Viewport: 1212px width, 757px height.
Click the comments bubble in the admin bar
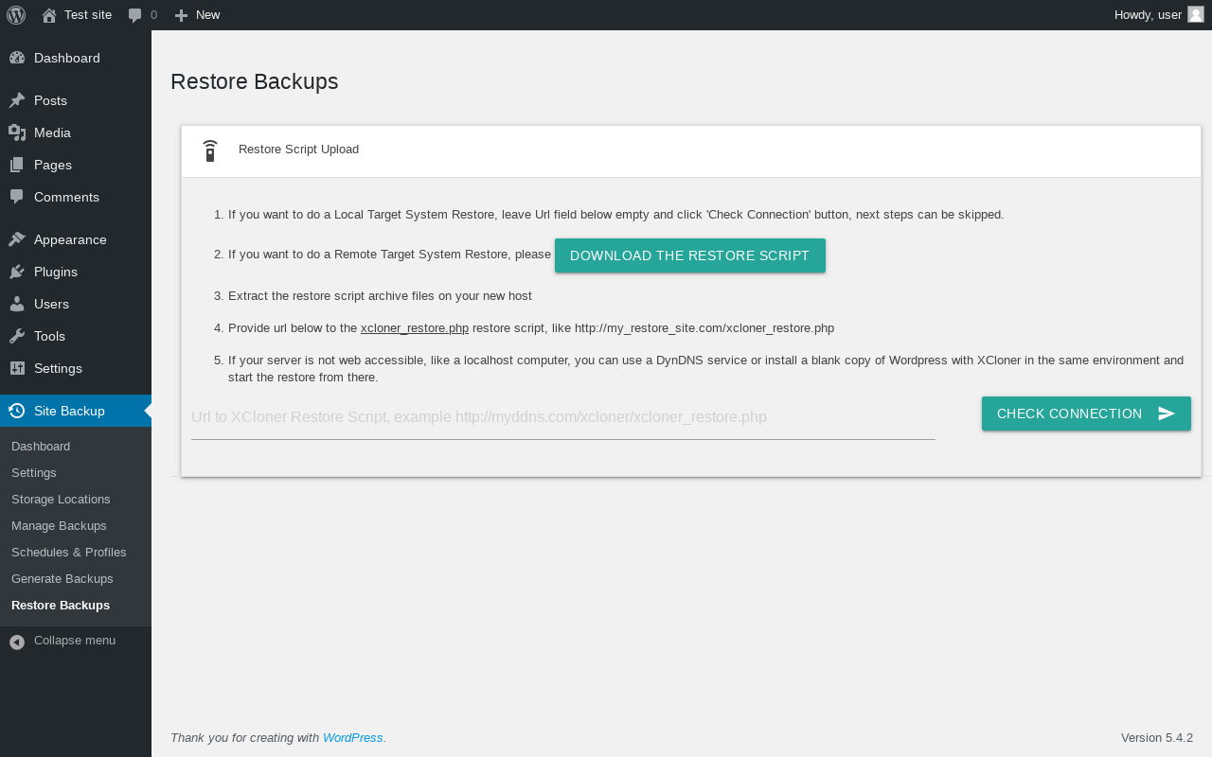click(x=134, y=15)
